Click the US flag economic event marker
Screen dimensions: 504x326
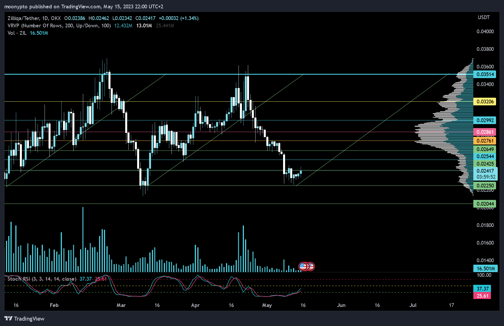[303, 266]
